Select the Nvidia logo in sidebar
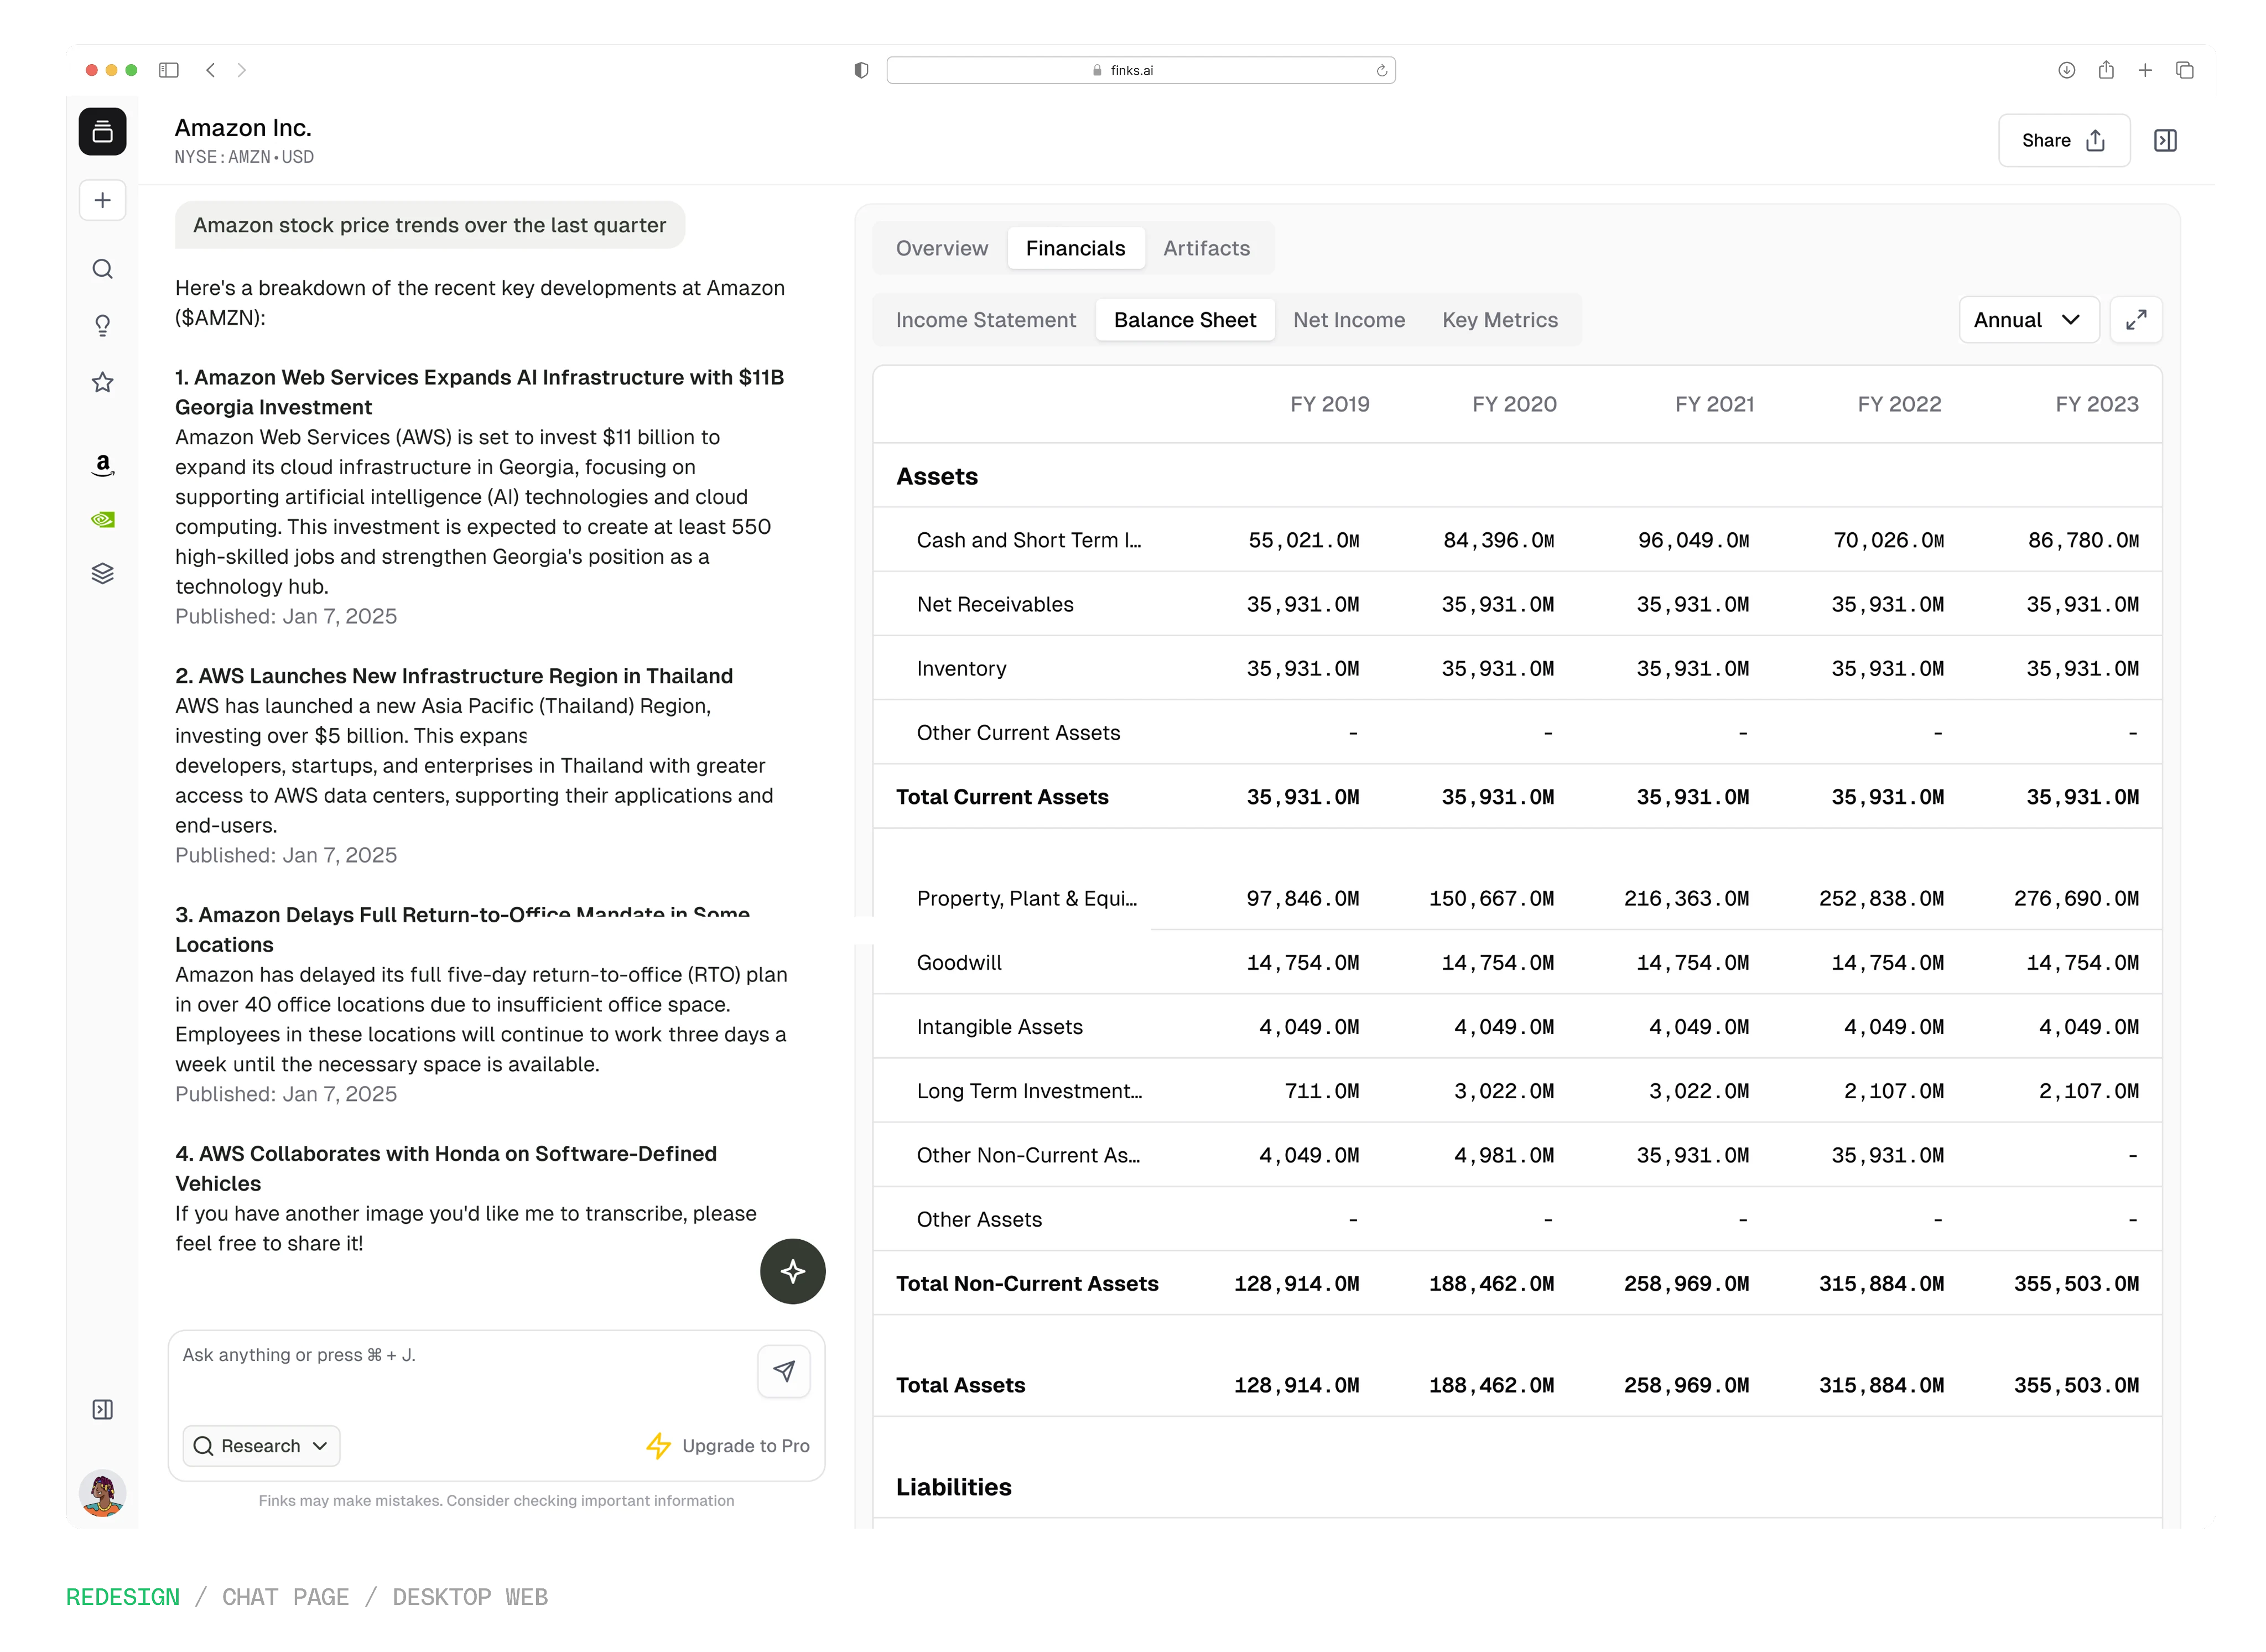Image resolution: width=2266 pixels, height=1652 pixels. pyautogui.click(x=102, y=519)
